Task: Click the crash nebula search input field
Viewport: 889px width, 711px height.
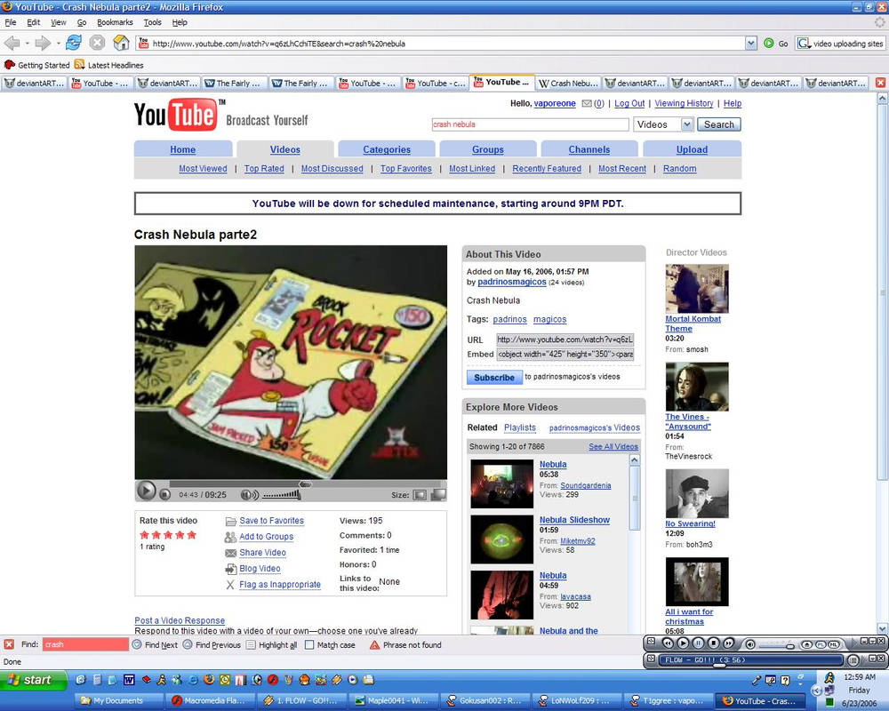Action: pyautogui.click(x=530, y=124)
